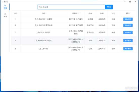
Task: Click the author 至尊小宝 in row 3
Action: point(90,32)
